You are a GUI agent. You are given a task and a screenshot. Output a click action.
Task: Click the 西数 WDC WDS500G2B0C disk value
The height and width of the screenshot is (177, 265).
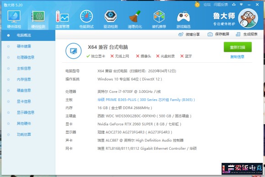click(144, 116)
